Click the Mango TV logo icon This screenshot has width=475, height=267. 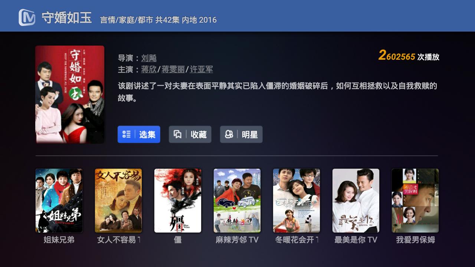[27, 17]
